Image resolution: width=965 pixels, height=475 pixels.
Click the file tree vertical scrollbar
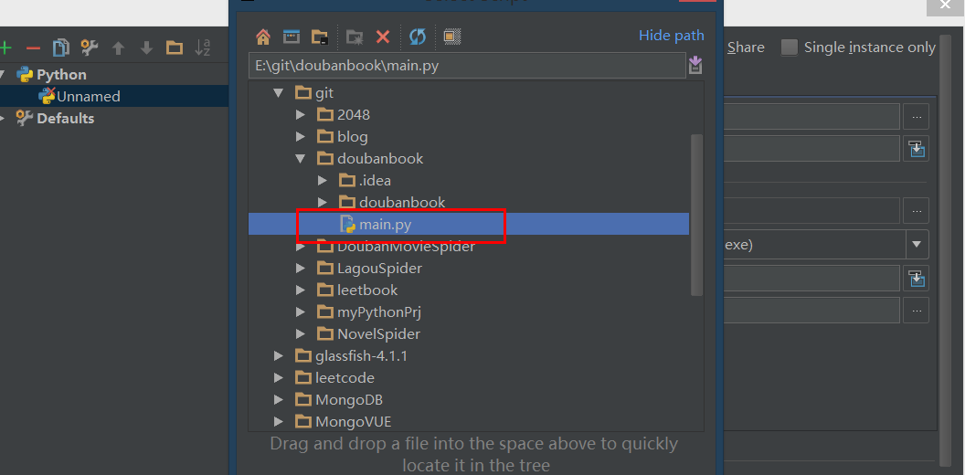tap(696, 216)
